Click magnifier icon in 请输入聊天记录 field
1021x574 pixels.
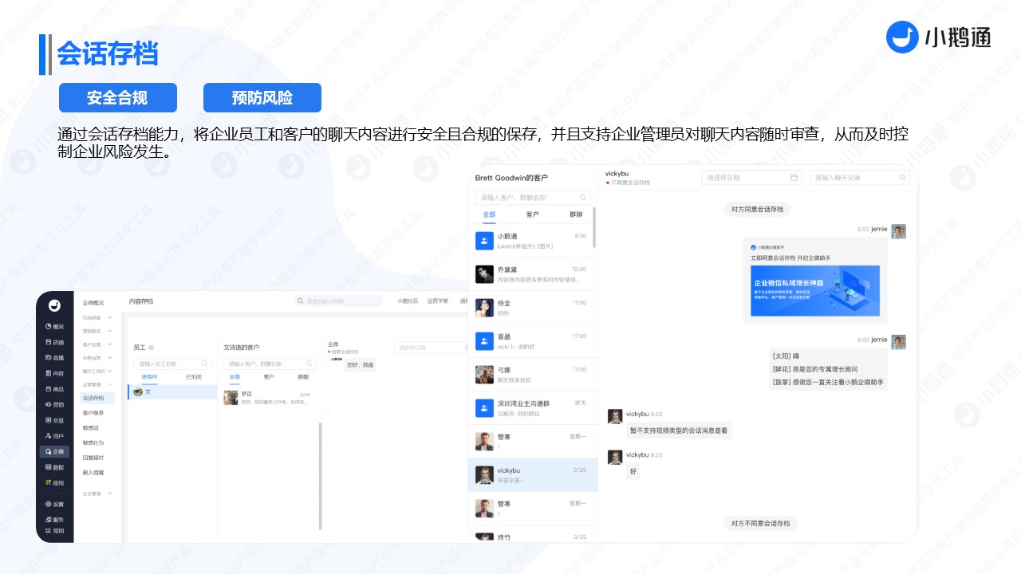(902, 178)
